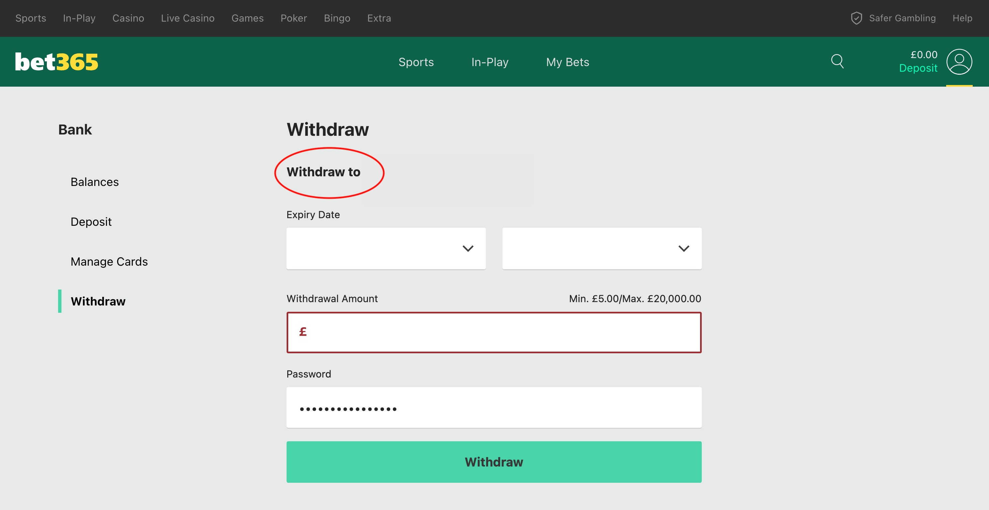
Task: Select In-Play tab in green header
Action: pyautogui.click(x=490, y=62)
